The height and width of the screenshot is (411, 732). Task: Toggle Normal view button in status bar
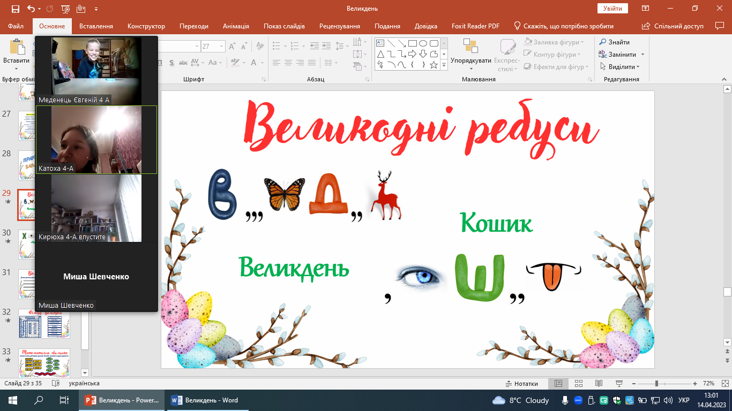coord(558,384)
